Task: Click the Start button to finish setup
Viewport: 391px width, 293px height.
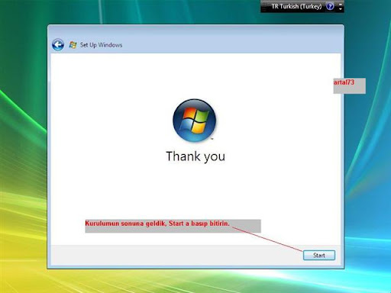Action: (x=319, y=255)
